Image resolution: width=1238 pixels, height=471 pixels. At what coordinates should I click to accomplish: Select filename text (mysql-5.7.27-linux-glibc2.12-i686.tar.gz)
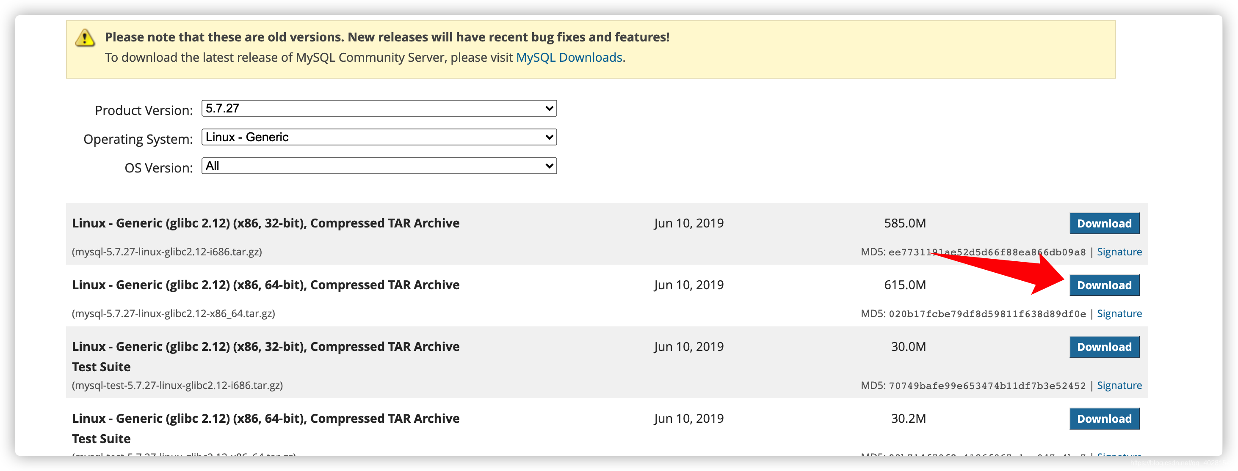pos(167,252)
